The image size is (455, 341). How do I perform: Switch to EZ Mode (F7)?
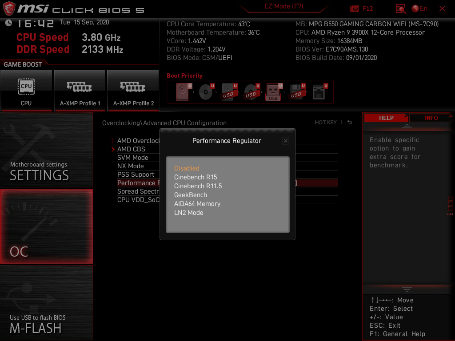point(283,6)
